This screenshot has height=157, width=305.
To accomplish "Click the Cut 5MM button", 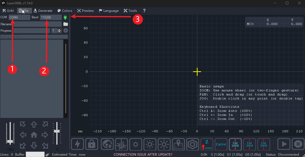I will tap(264, 144).
